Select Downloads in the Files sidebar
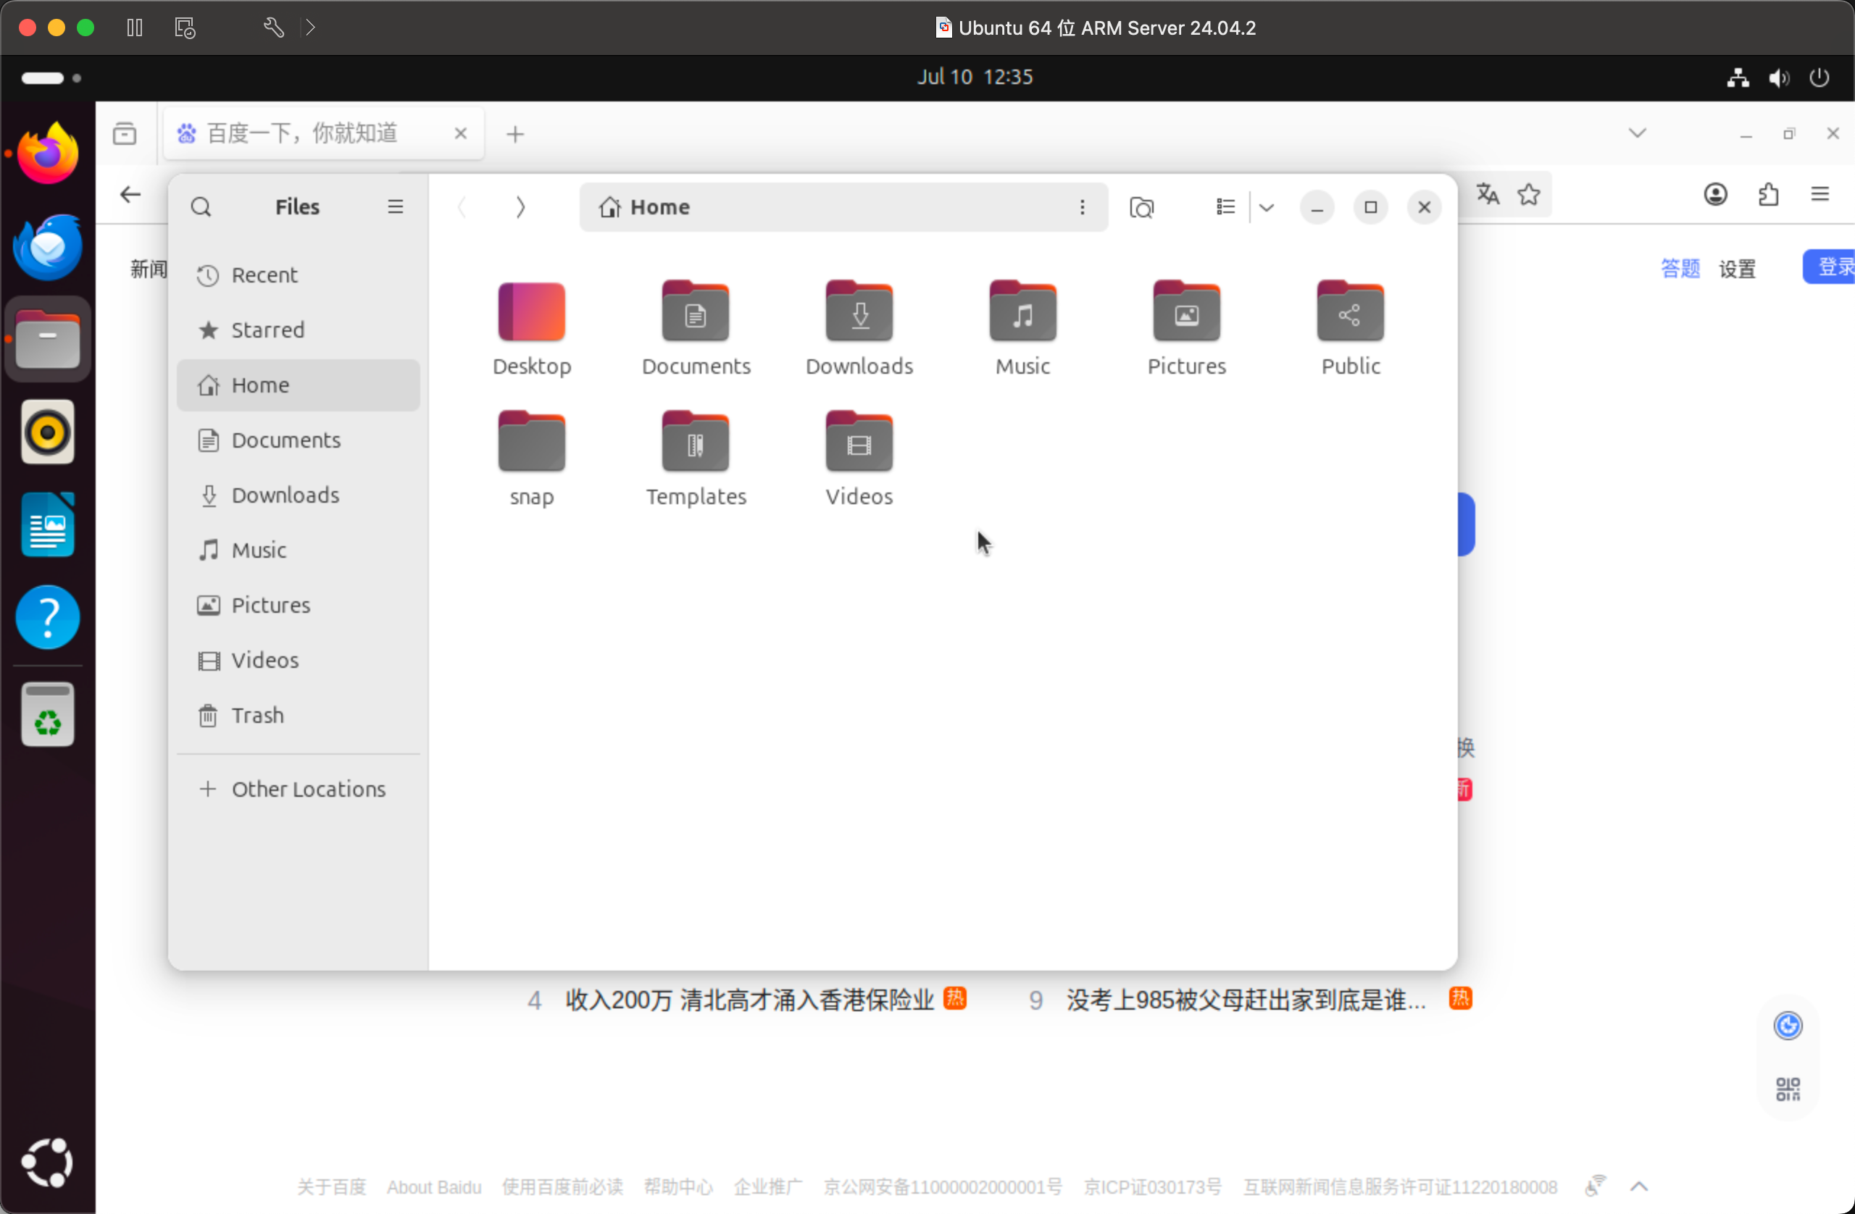1855x1214 pixels. click(298, 495)
